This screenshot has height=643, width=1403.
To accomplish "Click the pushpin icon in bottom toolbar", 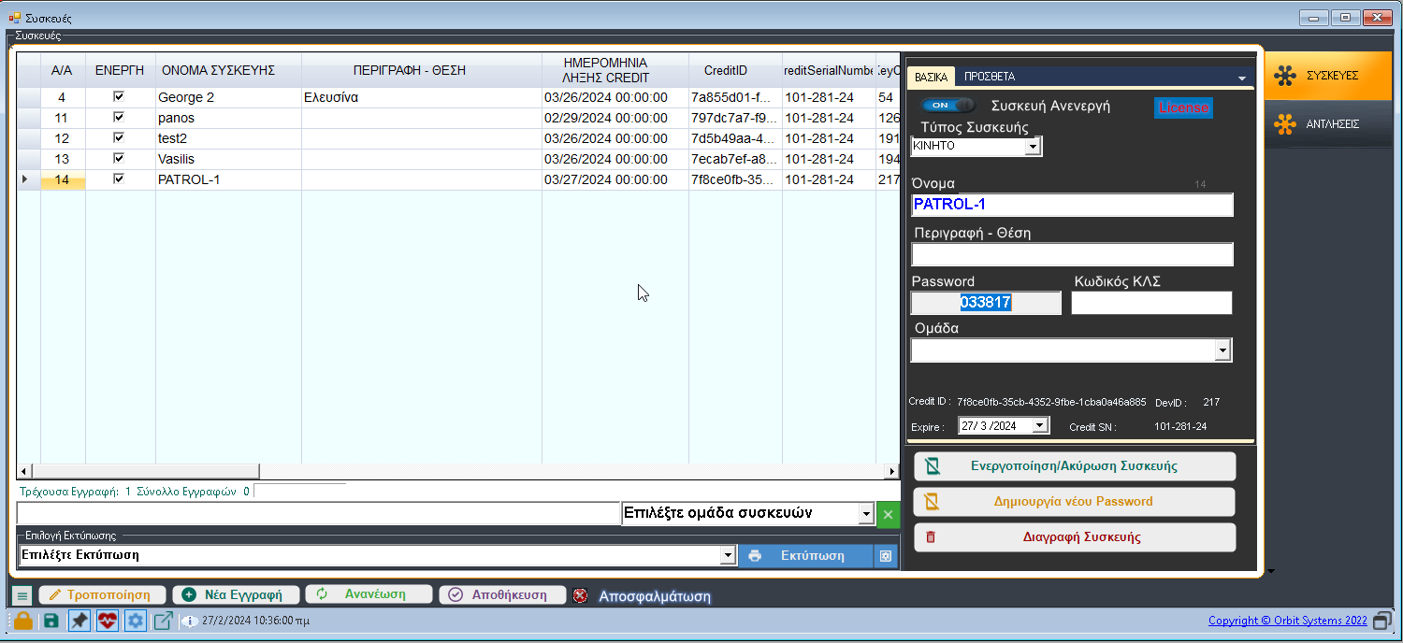I will pyautogui.click(x=80, y=621).
